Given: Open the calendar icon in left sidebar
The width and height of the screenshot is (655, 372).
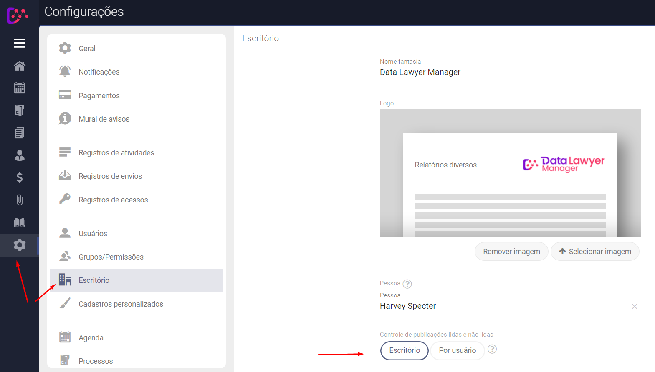Looking at the screenshot, I should point(20,88).
